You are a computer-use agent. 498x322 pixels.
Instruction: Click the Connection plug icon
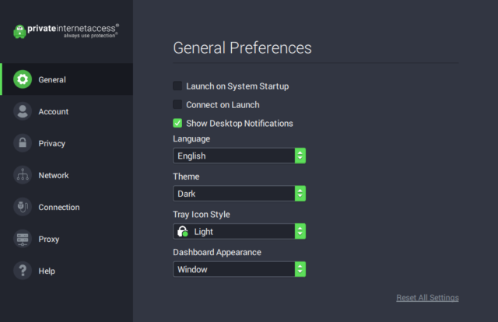coord(23,207)
